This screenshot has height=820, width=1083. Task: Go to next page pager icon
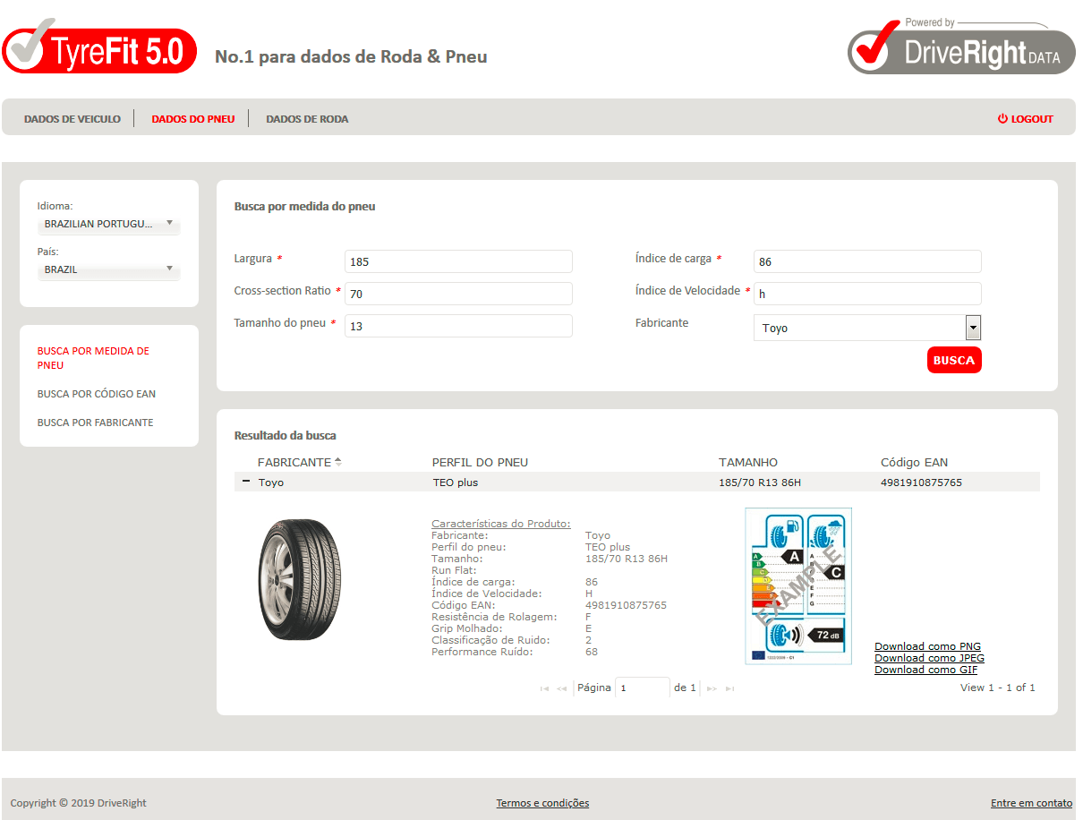[x=712, y=688]
